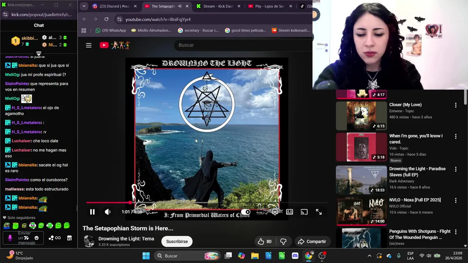Play NVLO - Noxa full EP video
The height and width of the screenshot is (263, 468).
coord(361,211)
